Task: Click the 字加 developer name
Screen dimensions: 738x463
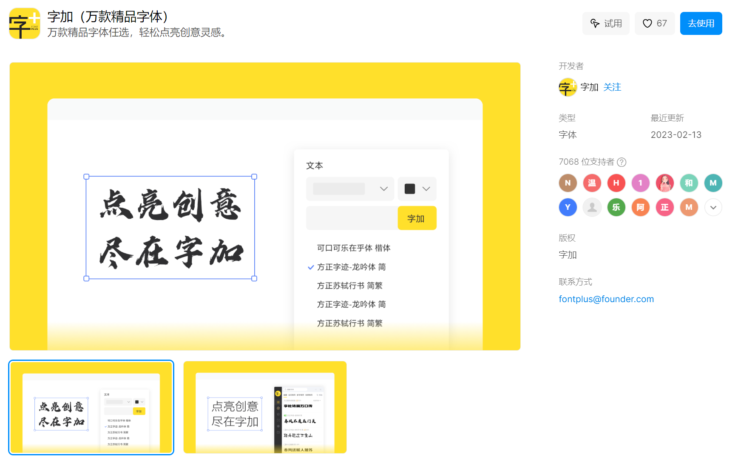Action: [589, 87]
